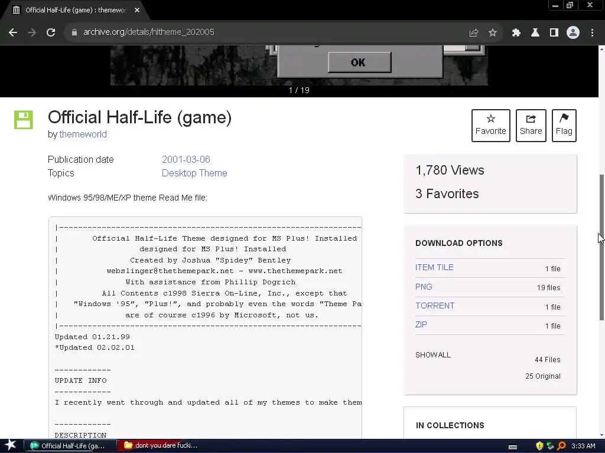Download the ITEM TILE file

coord(434,267)
